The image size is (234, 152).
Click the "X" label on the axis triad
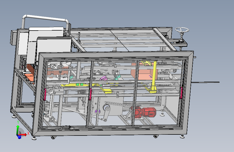(28, 133)
